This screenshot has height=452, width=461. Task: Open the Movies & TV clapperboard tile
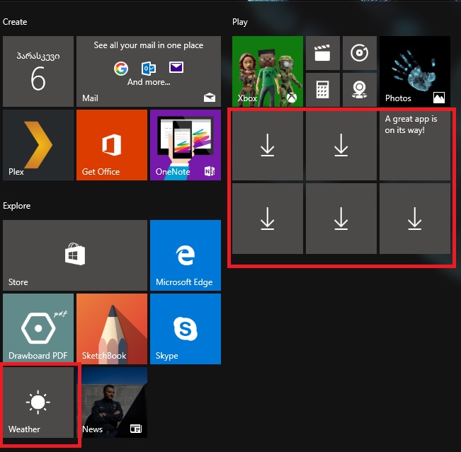[x=322, y=53]
